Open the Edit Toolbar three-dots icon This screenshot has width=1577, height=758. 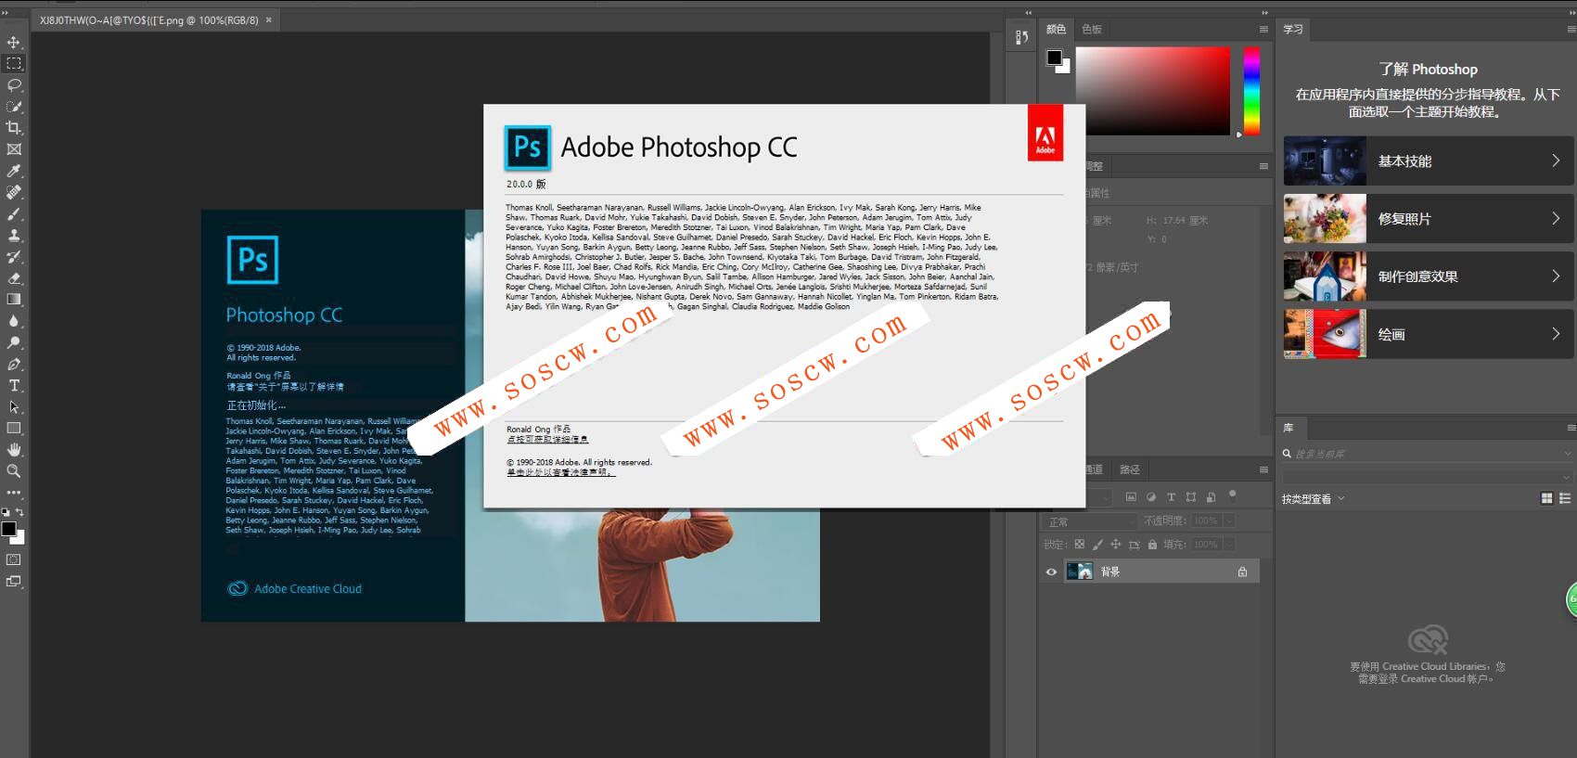[14, 493]
